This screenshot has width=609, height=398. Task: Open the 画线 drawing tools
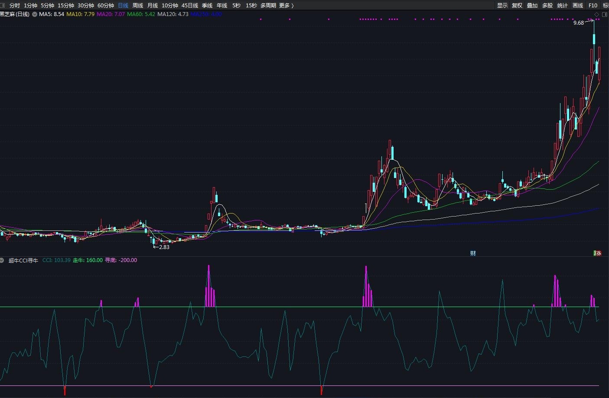pos(577,6)
